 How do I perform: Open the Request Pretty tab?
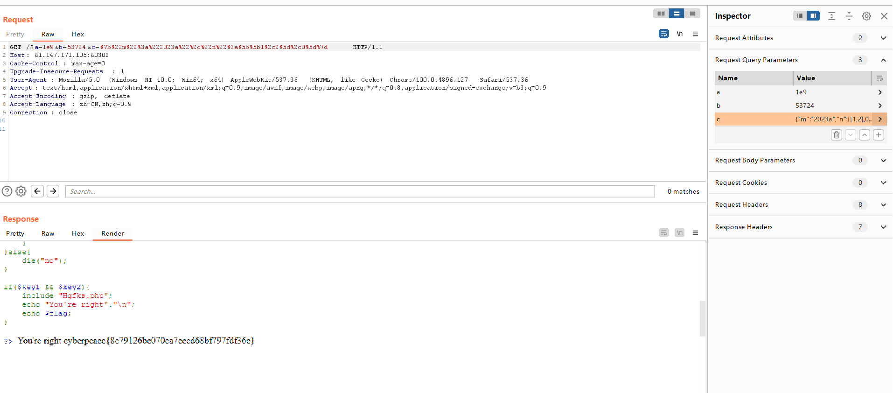[15, 34]
